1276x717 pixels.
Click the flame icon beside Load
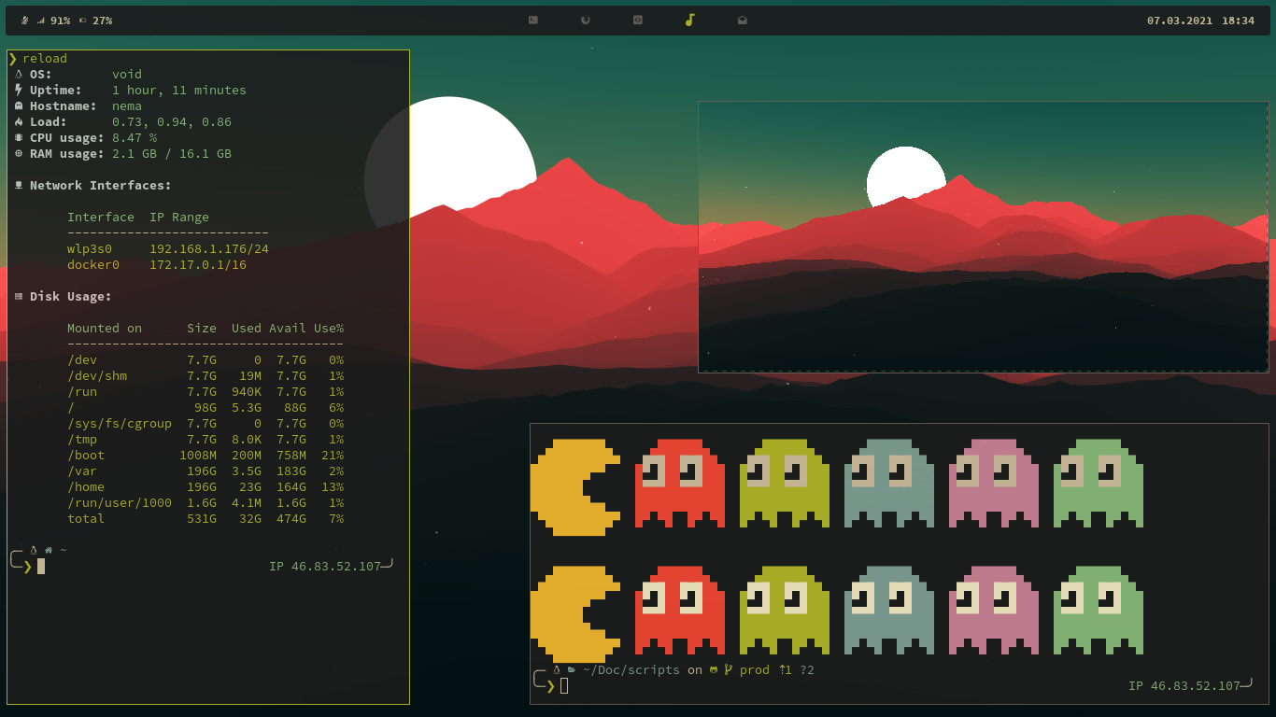click(19, 121)
